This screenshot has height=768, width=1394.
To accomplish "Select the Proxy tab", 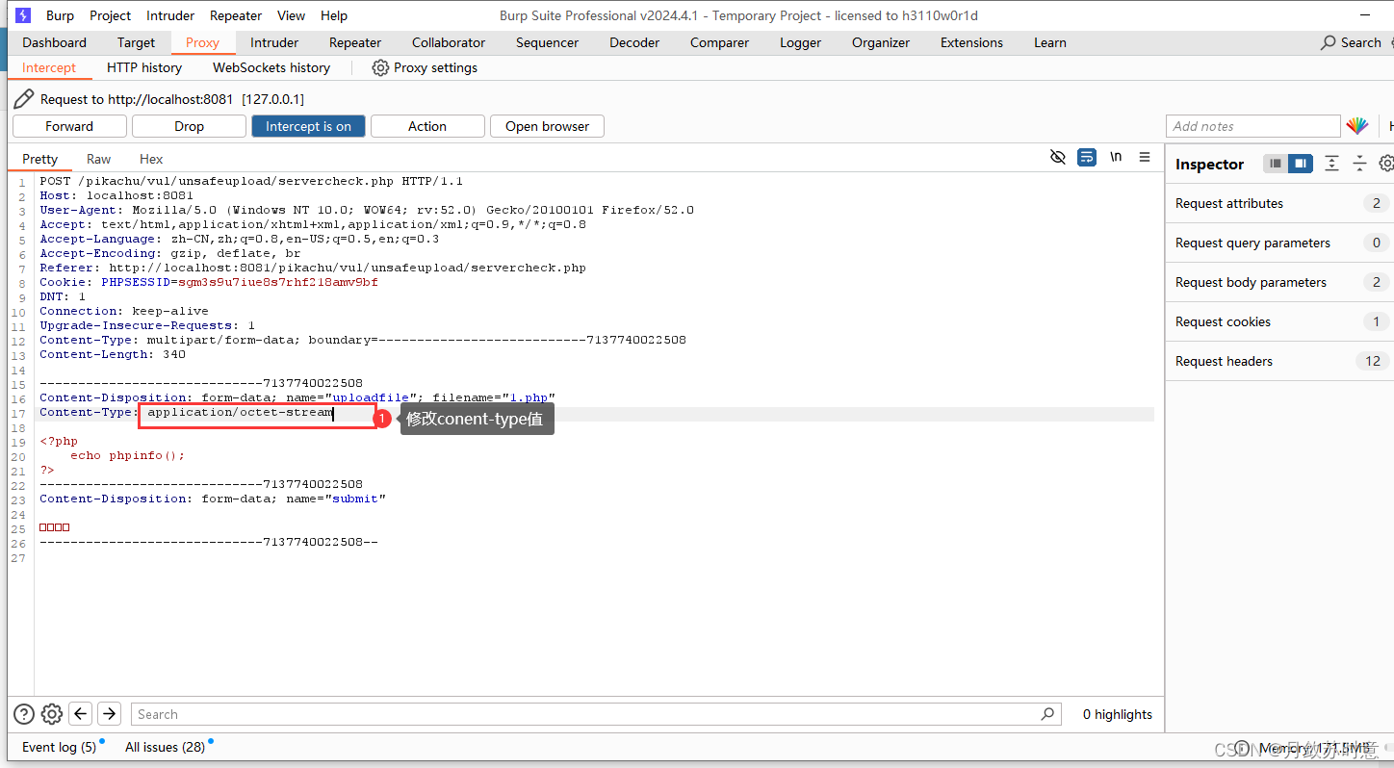I will pos(202,42).
